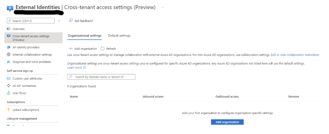This screenshot has width=329, height=134.
Task: Click the Diagnose and solve problems icon
Action: click(9, 62)
